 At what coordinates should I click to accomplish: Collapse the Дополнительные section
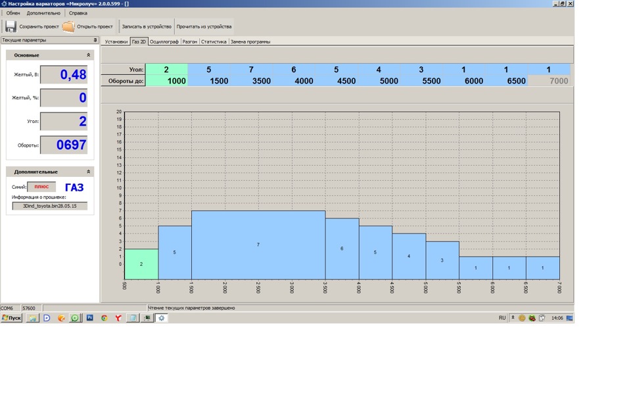click(x=89, y=172)
